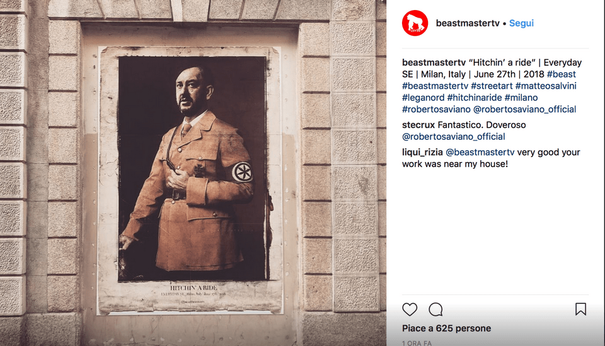
Task: Open @robertosaviano_official mention in caption
Action: coord(525,109)
